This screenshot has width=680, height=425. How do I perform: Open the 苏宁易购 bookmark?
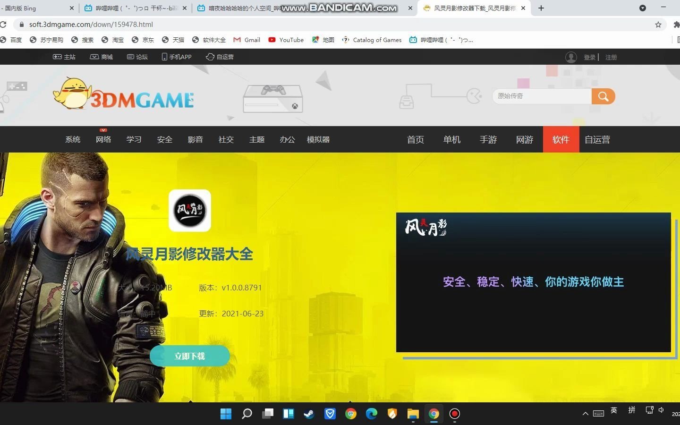point(46,40)
